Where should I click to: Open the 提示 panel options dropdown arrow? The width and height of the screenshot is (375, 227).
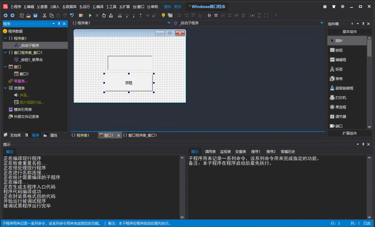(358, 144)
